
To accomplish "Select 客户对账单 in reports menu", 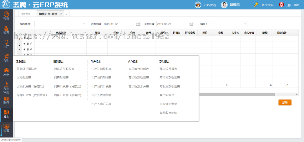I will (x=168, y=95).
